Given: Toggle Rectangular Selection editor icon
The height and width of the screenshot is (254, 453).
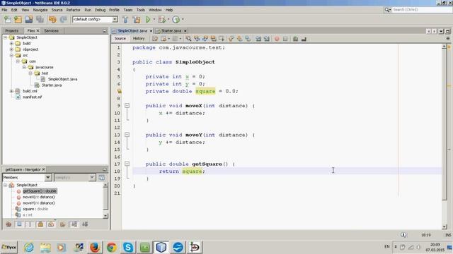Looking at the screenshot, I should pyautogui.click(x=222, y=39).
